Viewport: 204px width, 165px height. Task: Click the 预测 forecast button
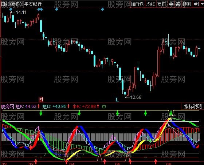click(187, 4)
